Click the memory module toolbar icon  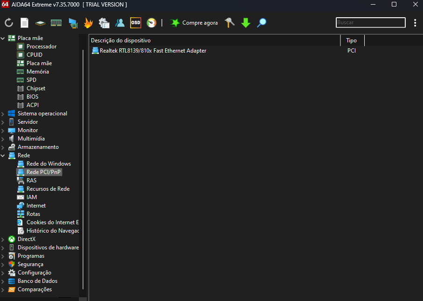point(56,23)
